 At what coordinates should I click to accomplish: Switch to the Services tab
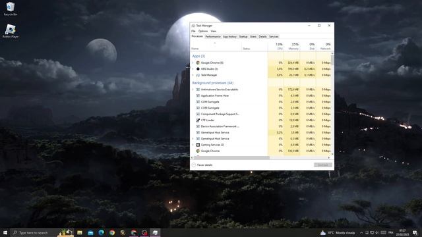tap(274, 37)
